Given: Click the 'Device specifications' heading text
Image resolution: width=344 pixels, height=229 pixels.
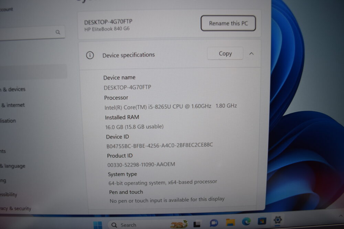Looking at the screenshot, I should click(129, 55).
